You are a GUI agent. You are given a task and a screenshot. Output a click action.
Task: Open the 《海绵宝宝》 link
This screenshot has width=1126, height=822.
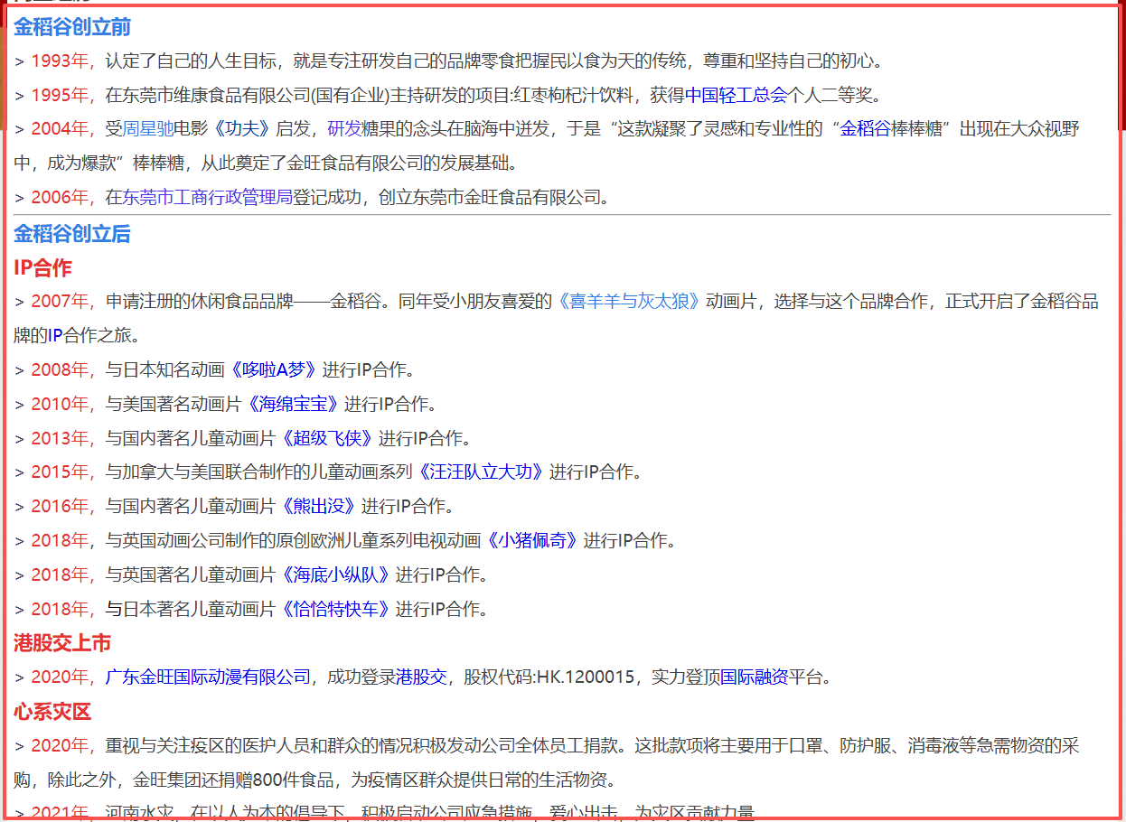pos(293,404)
